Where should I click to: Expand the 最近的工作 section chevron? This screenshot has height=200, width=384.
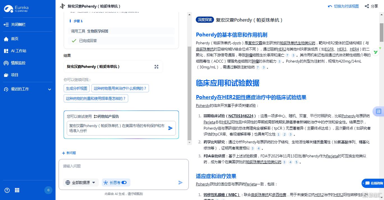(49, 89)
